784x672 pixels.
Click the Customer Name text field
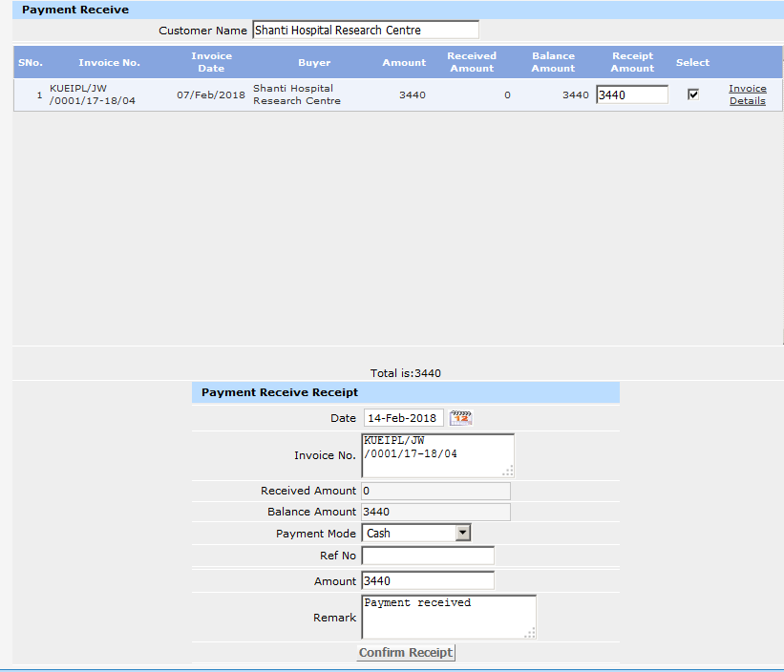[x=366, y=31]
